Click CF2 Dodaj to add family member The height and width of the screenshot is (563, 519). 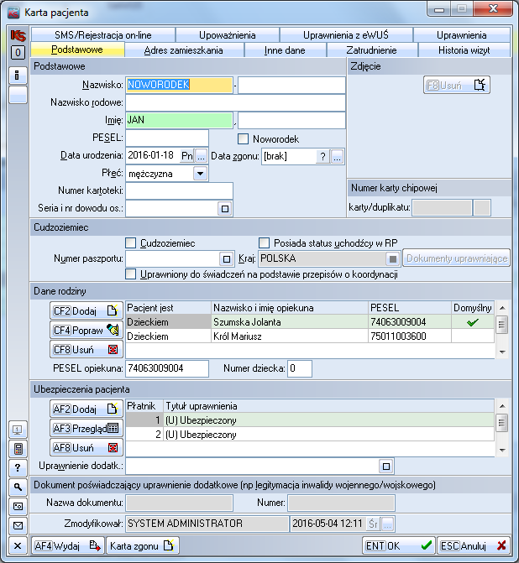click(x=86, y=311)
